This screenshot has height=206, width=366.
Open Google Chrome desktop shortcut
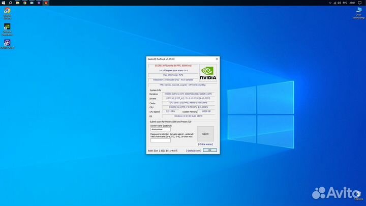pos(7,13)
